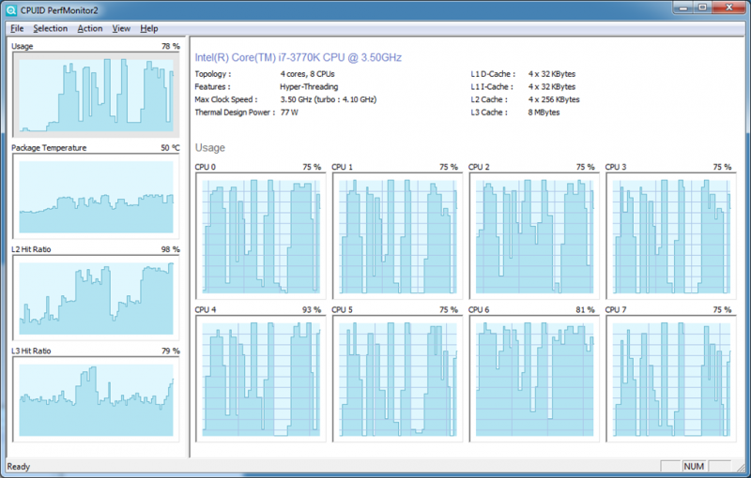
Task: Open the View menu
Action: coord(121,28)
